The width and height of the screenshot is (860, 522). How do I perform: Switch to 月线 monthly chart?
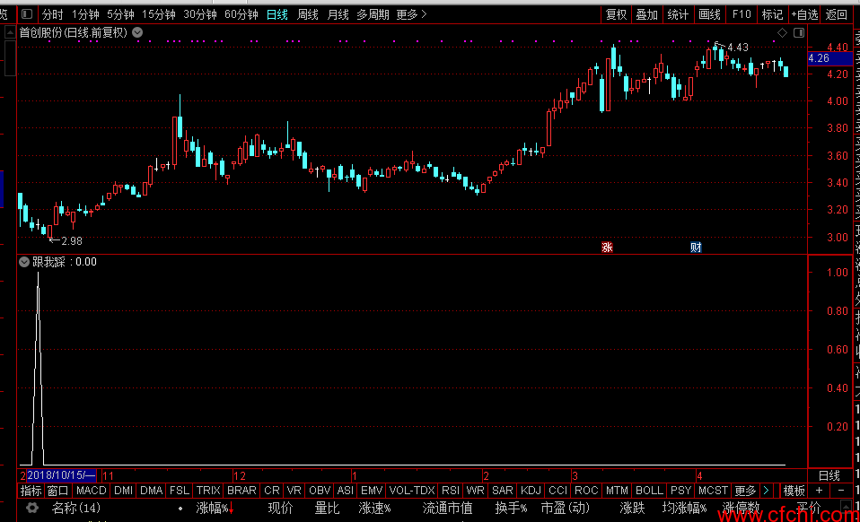[338, 14]
